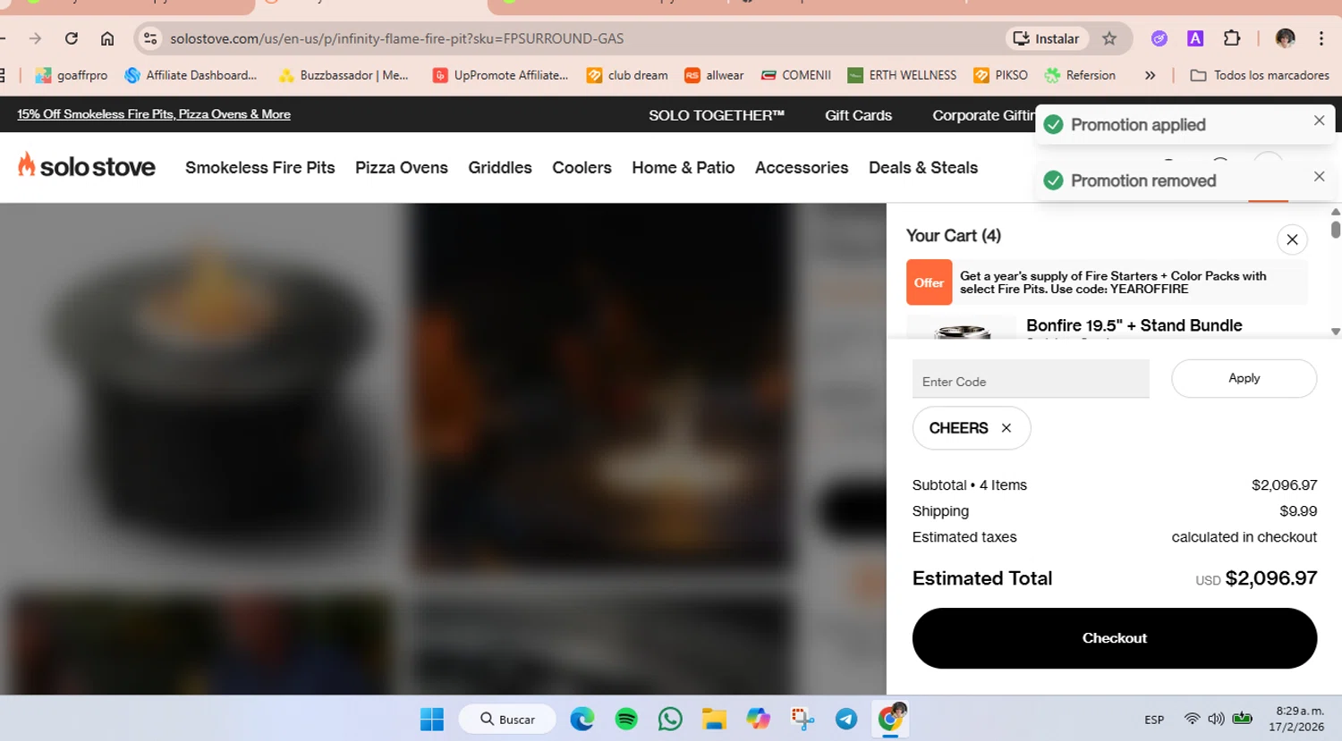Focus the Enter Code promo field
The width and height of the screenshot is (1342, 741).
[1031, 379]
